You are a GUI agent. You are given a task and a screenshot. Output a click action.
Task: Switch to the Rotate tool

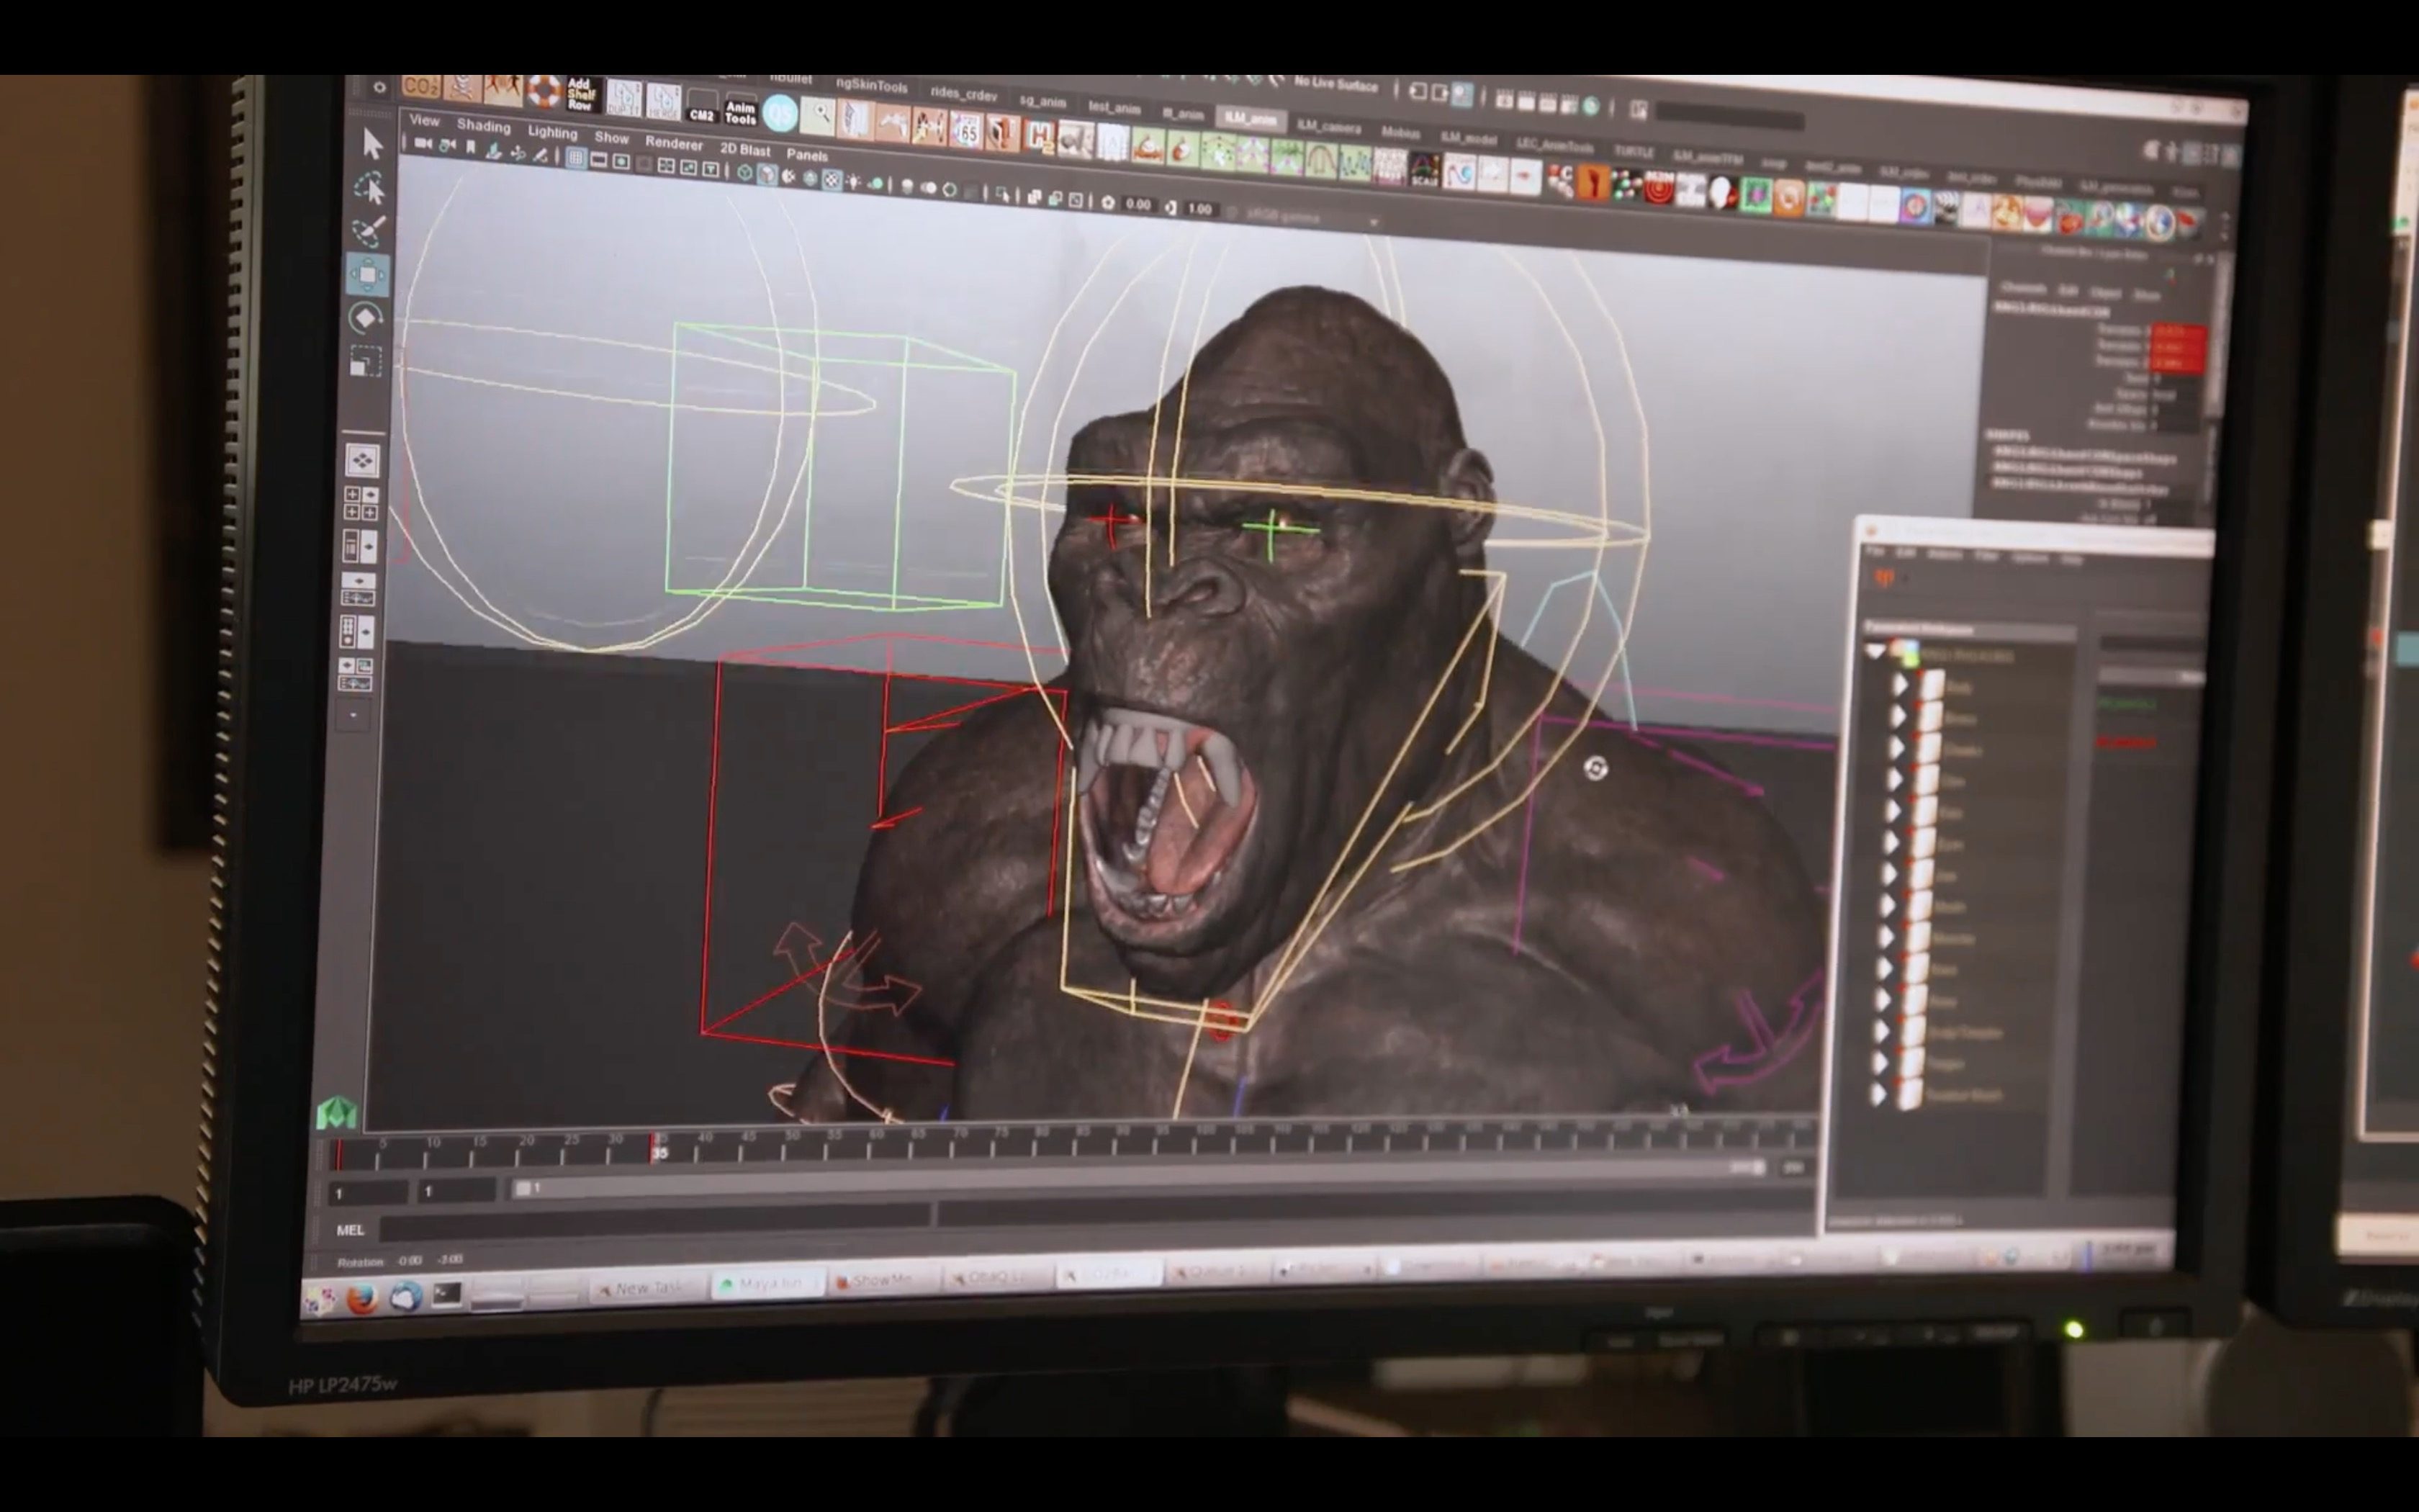coord(365,318)
